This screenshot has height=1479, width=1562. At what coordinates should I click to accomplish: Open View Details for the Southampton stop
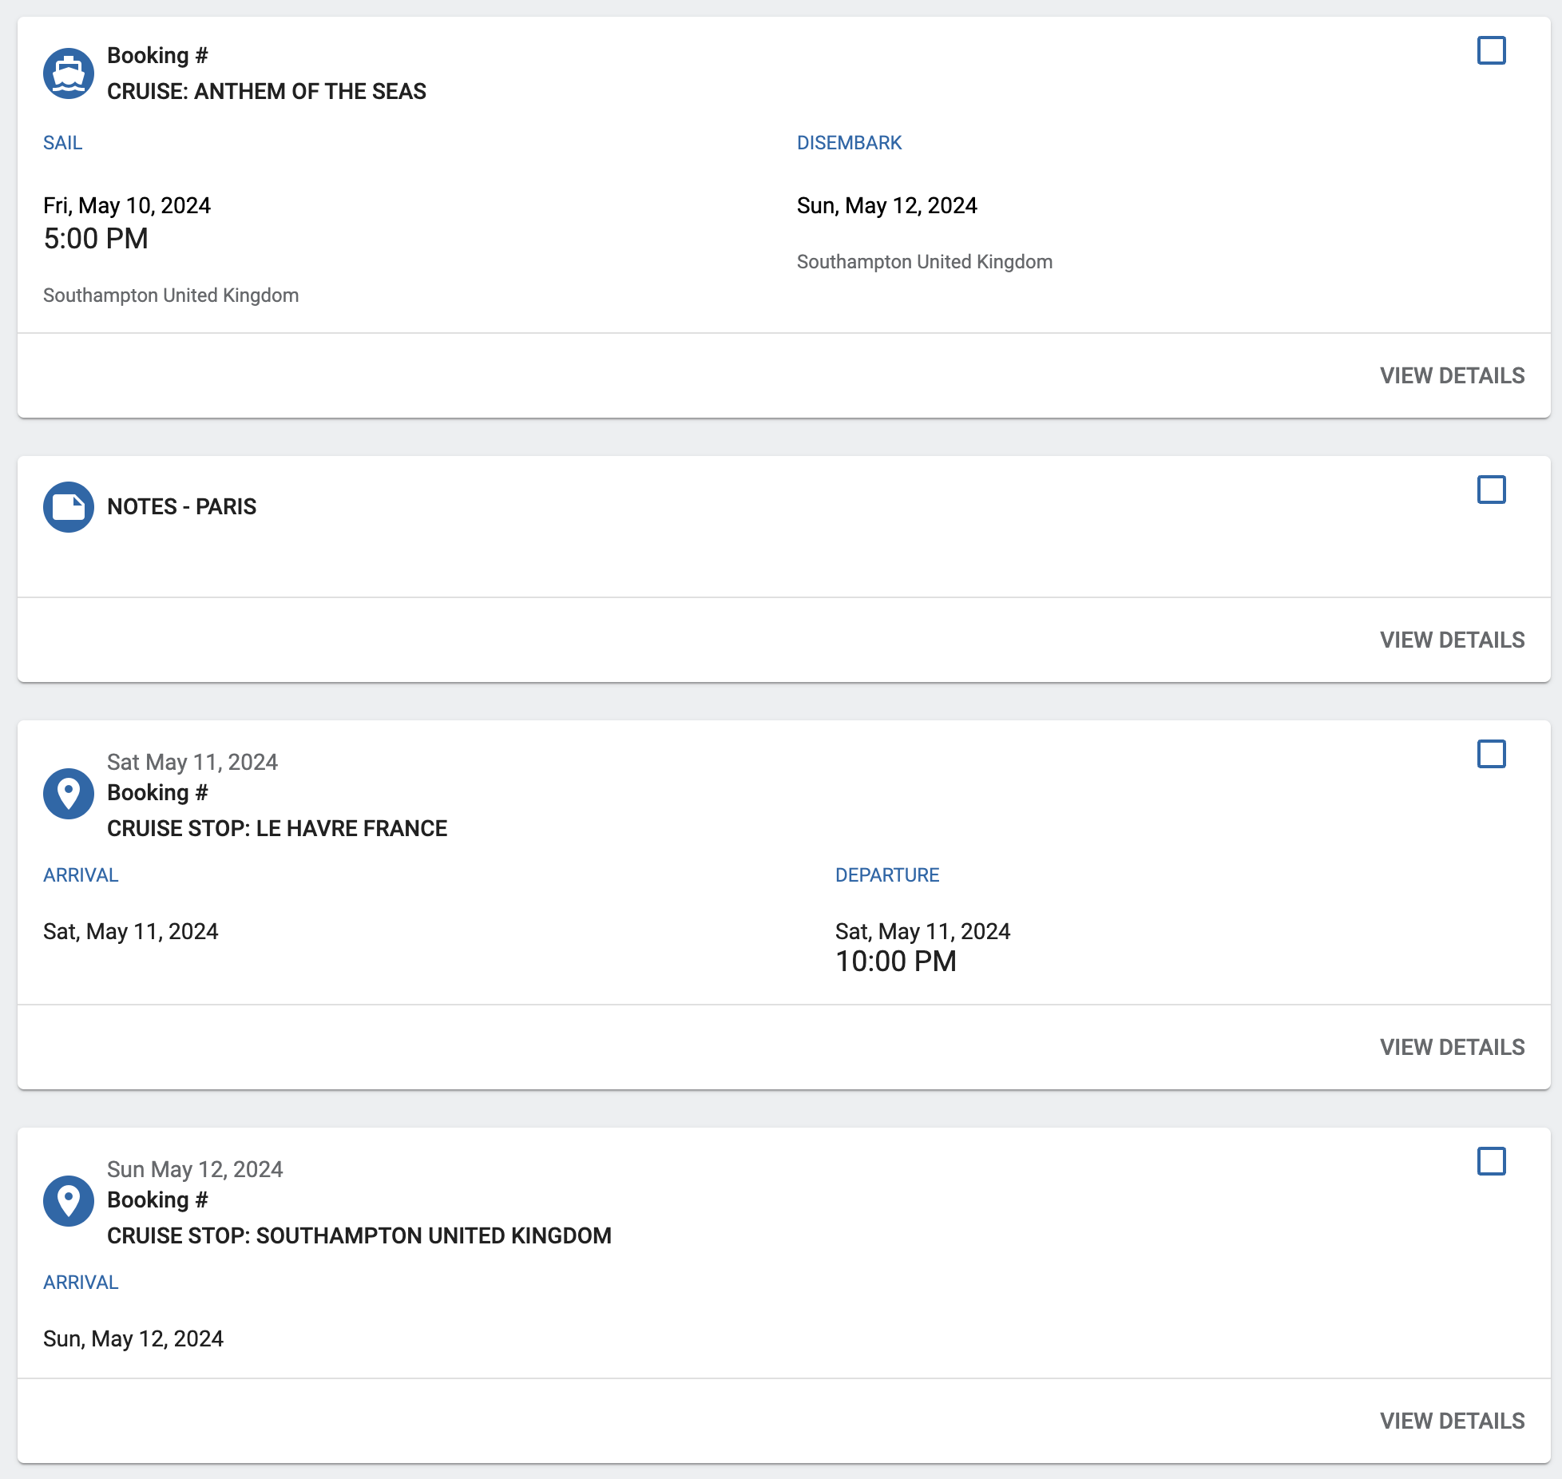[1452, 1421]
